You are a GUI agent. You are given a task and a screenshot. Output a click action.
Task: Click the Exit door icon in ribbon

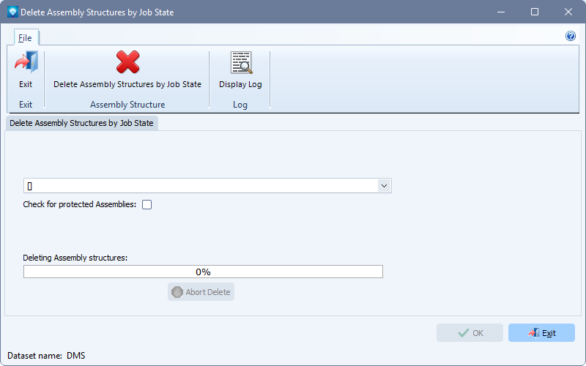point(26,62)
